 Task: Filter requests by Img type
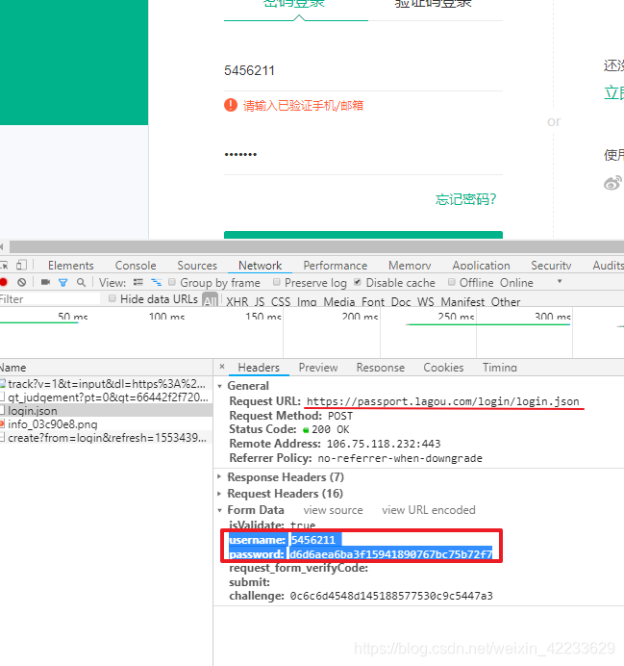point(307,301)
